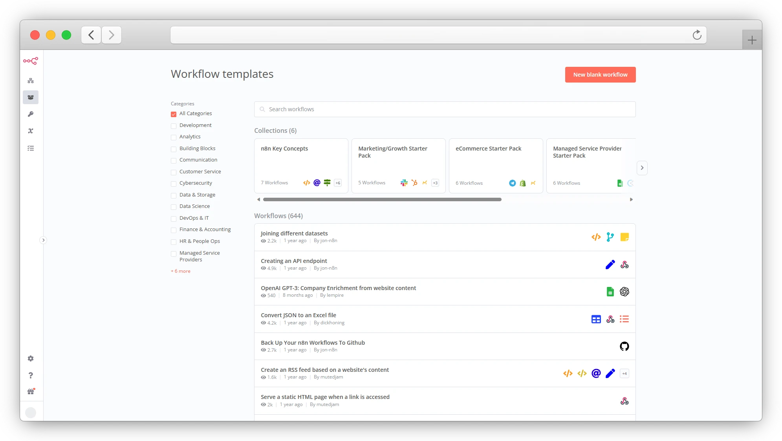Expand sidebar with the chevron toggle

coord(43,240)
